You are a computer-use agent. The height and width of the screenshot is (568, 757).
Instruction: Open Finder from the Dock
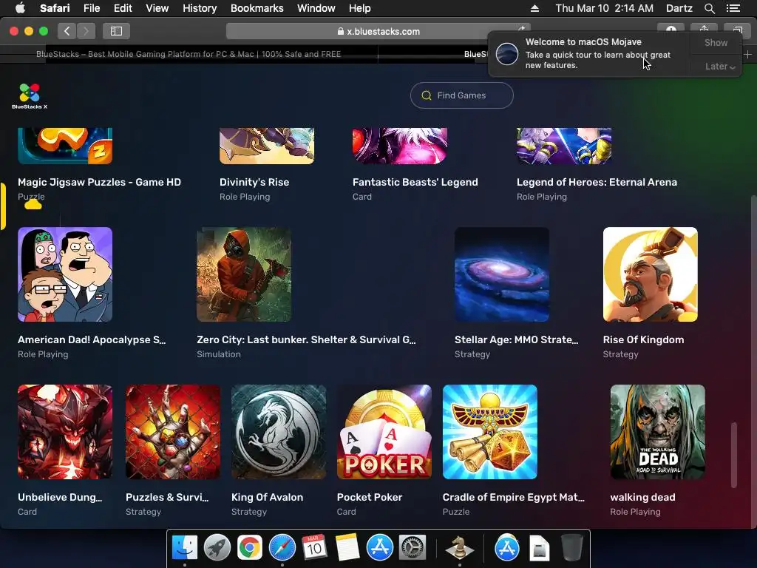(x=185, y=547)
